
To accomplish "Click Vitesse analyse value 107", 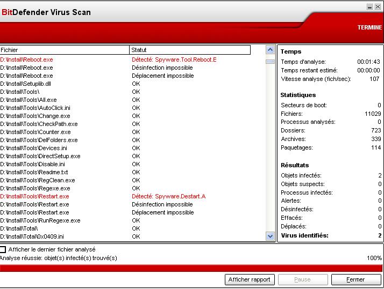I will point(374,79).
